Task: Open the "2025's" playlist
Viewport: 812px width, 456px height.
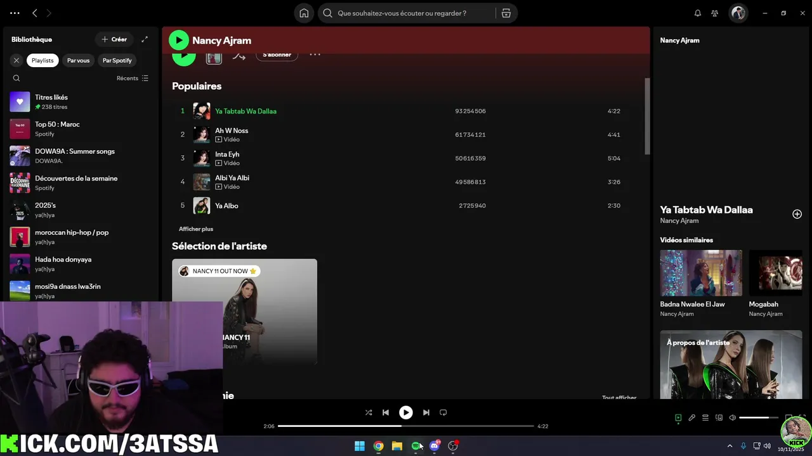Action: point(81,210)
